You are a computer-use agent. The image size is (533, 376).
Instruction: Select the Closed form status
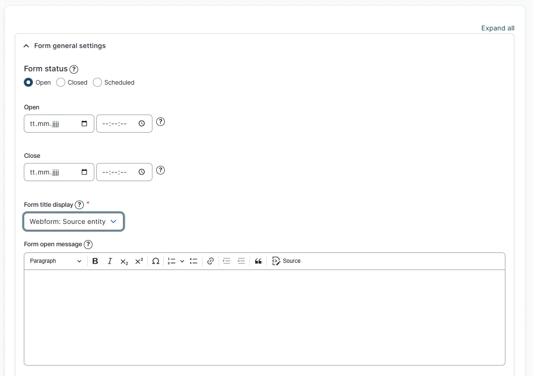click(60, 82)
